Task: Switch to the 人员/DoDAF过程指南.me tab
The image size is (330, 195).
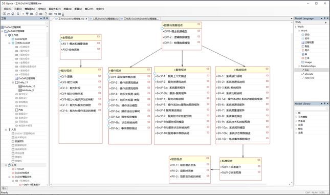Action: (x=104, y=19)
